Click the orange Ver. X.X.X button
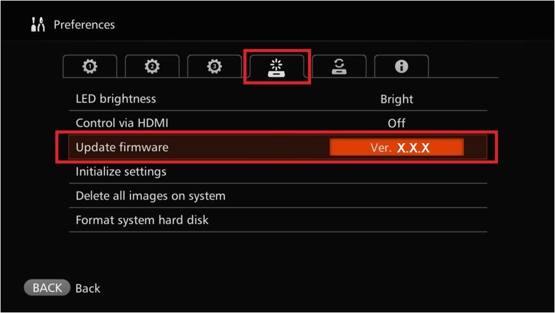This screenshot has width=555, height=313. click(x=396, y=147)
